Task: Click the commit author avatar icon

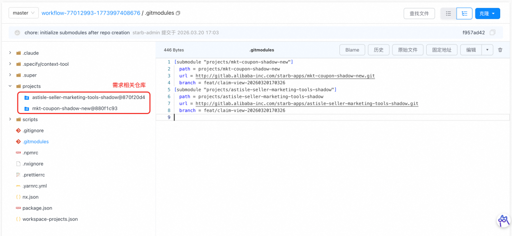Action: tap(18, 33)
